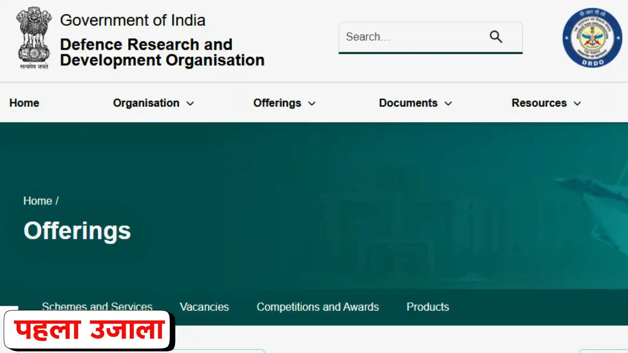Open the Offerings navigation link
Image resolution: width=628 pixels, height=353 pixels.
point(277,103)
